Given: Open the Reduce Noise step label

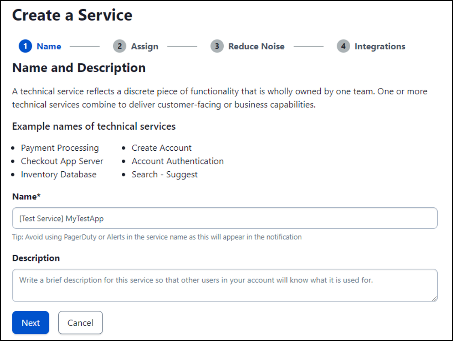Looking at the screenshot, I should pos(256,46).
